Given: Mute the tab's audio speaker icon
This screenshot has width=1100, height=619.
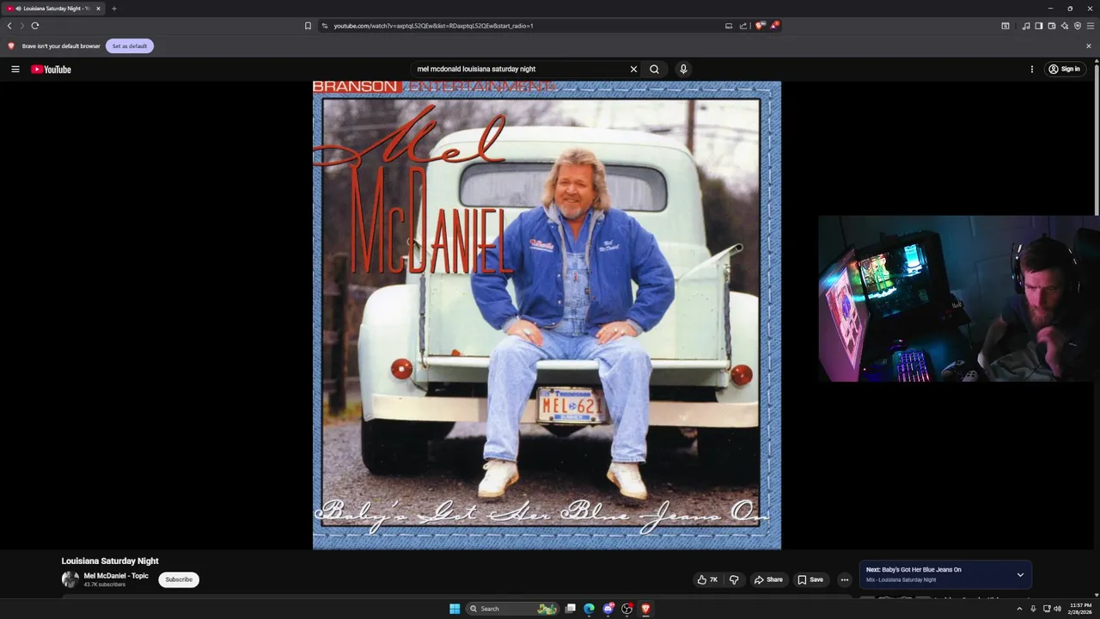Looking at the screenshot, I should point(19,9).
